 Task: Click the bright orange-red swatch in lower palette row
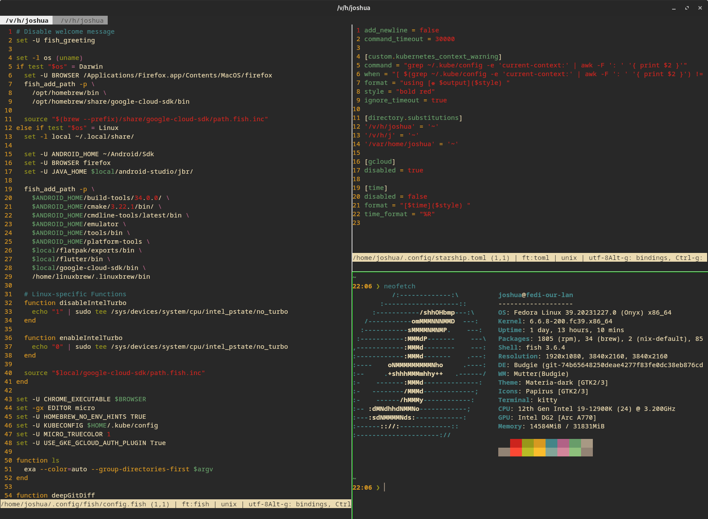(516, 452)
